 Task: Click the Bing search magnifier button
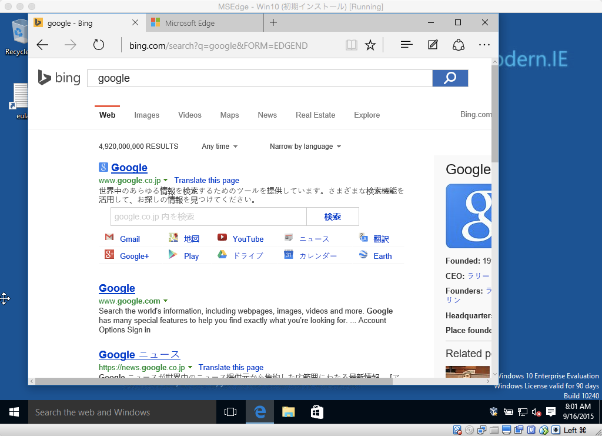tap(450, 78)
